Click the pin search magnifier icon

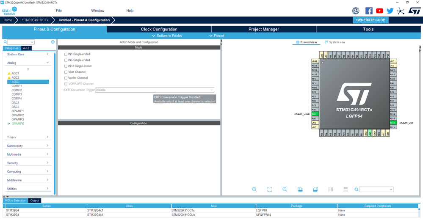coord(357,190)
